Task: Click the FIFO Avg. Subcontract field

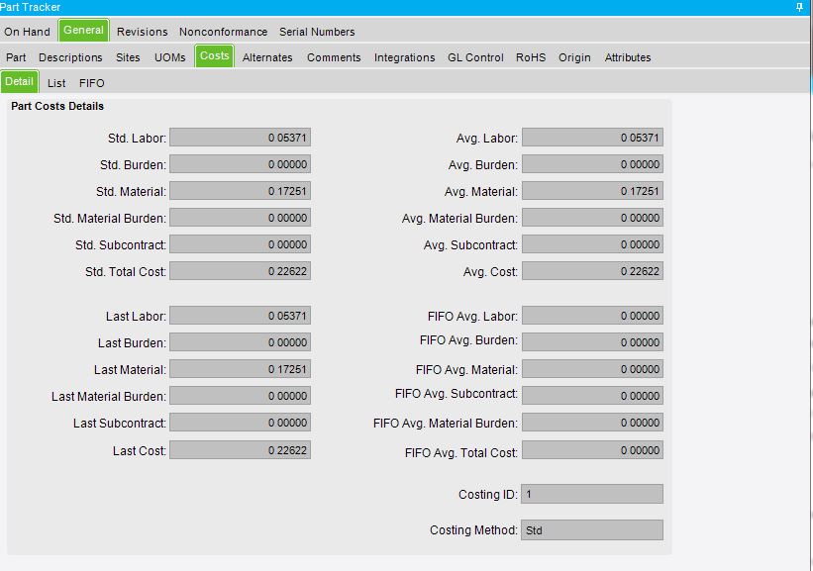Action: tap(592, 396)
